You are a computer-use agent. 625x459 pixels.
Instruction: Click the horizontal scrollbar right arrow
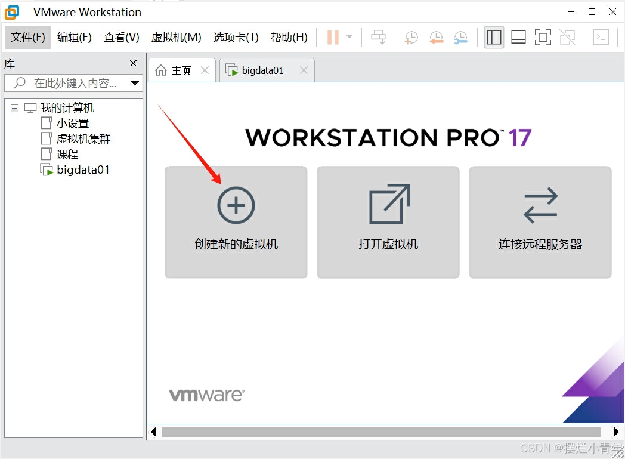(616, 432)
